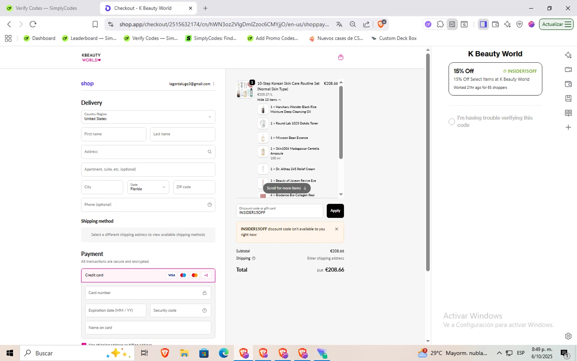Click the skin care set product thumbnail

tap(245, 89)
